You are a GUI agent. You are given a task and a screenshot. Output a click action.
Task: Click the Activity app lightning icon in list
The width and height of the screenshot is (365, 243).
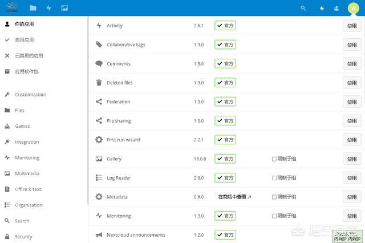pyautogui.click(x=99, y=25)
